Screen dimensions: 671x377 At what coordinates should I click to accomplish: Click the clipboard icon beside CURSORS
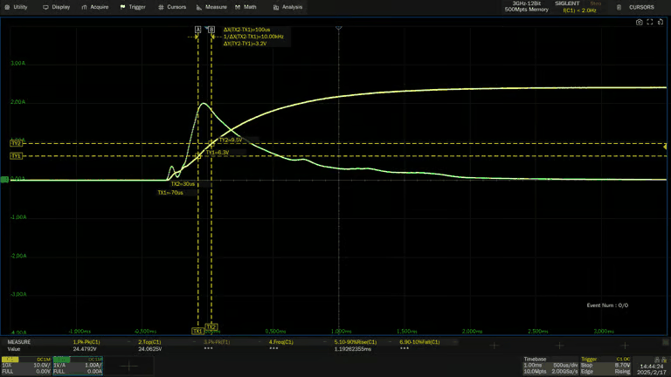tap(619, 7)
